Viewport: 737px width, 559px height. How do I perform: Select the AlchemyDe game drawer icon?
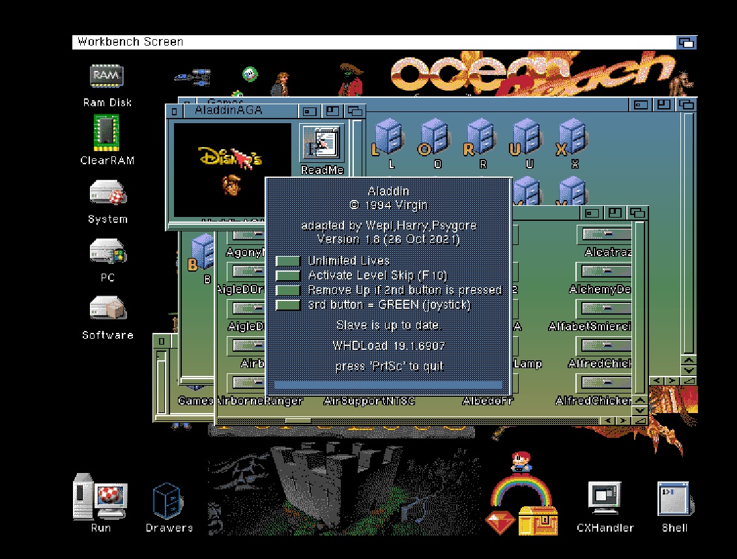coord(604,271)
